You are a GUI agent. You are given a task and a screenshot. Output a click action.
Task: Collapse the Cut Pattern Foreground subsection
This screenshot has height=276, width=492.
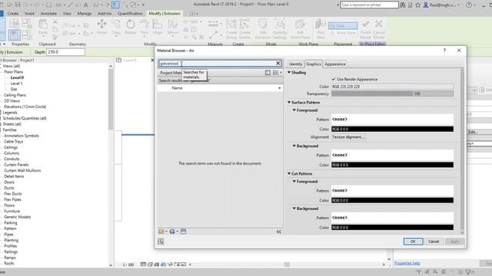[x=294, y=181]
